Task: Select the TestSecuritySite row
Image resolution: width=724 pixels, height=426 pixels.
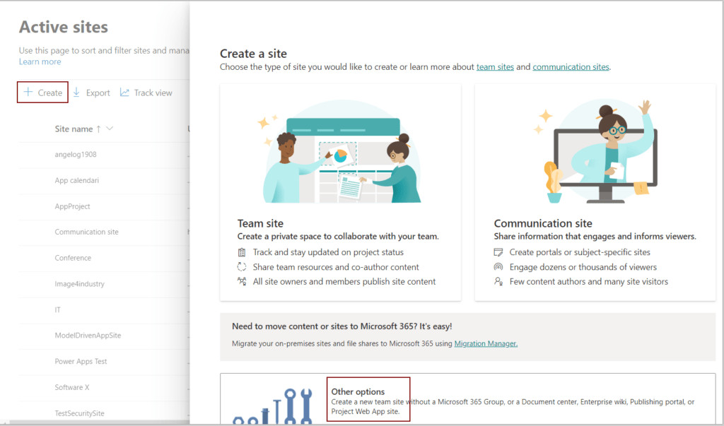Action: point(79,413)
